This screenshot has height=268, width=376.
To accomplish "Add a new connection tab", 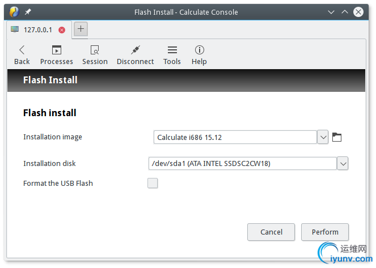I will pos(81,29).
